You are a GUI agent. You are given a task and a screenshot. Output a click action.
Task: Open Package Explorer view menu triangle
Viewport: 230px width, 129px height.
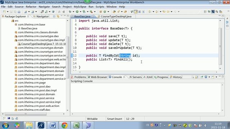point(61,16)
